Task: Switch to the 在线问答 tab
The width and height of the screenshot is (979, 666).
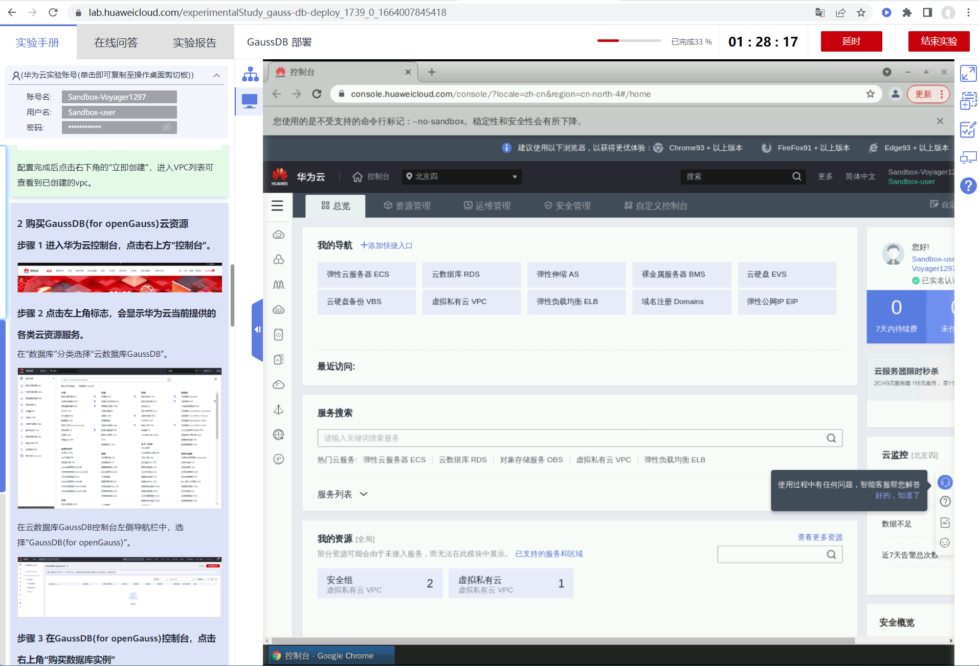Action: pos(116,42)
